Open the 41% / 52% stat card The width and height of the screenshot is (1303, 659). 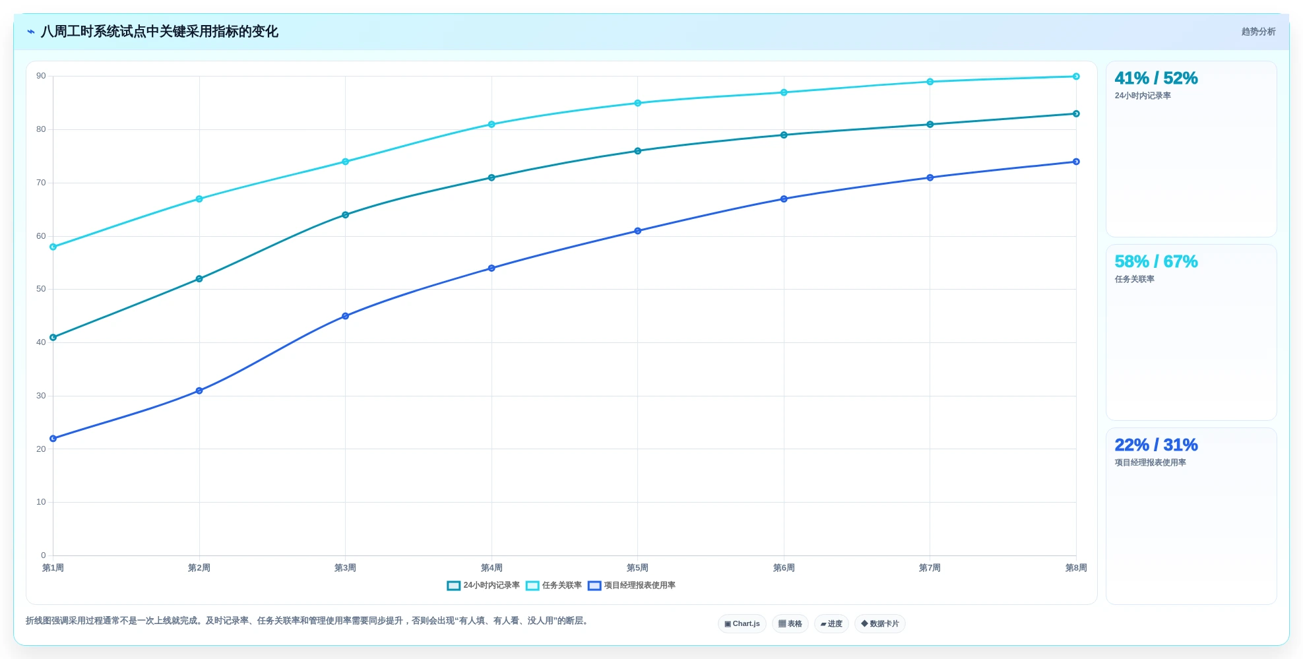1192,149
